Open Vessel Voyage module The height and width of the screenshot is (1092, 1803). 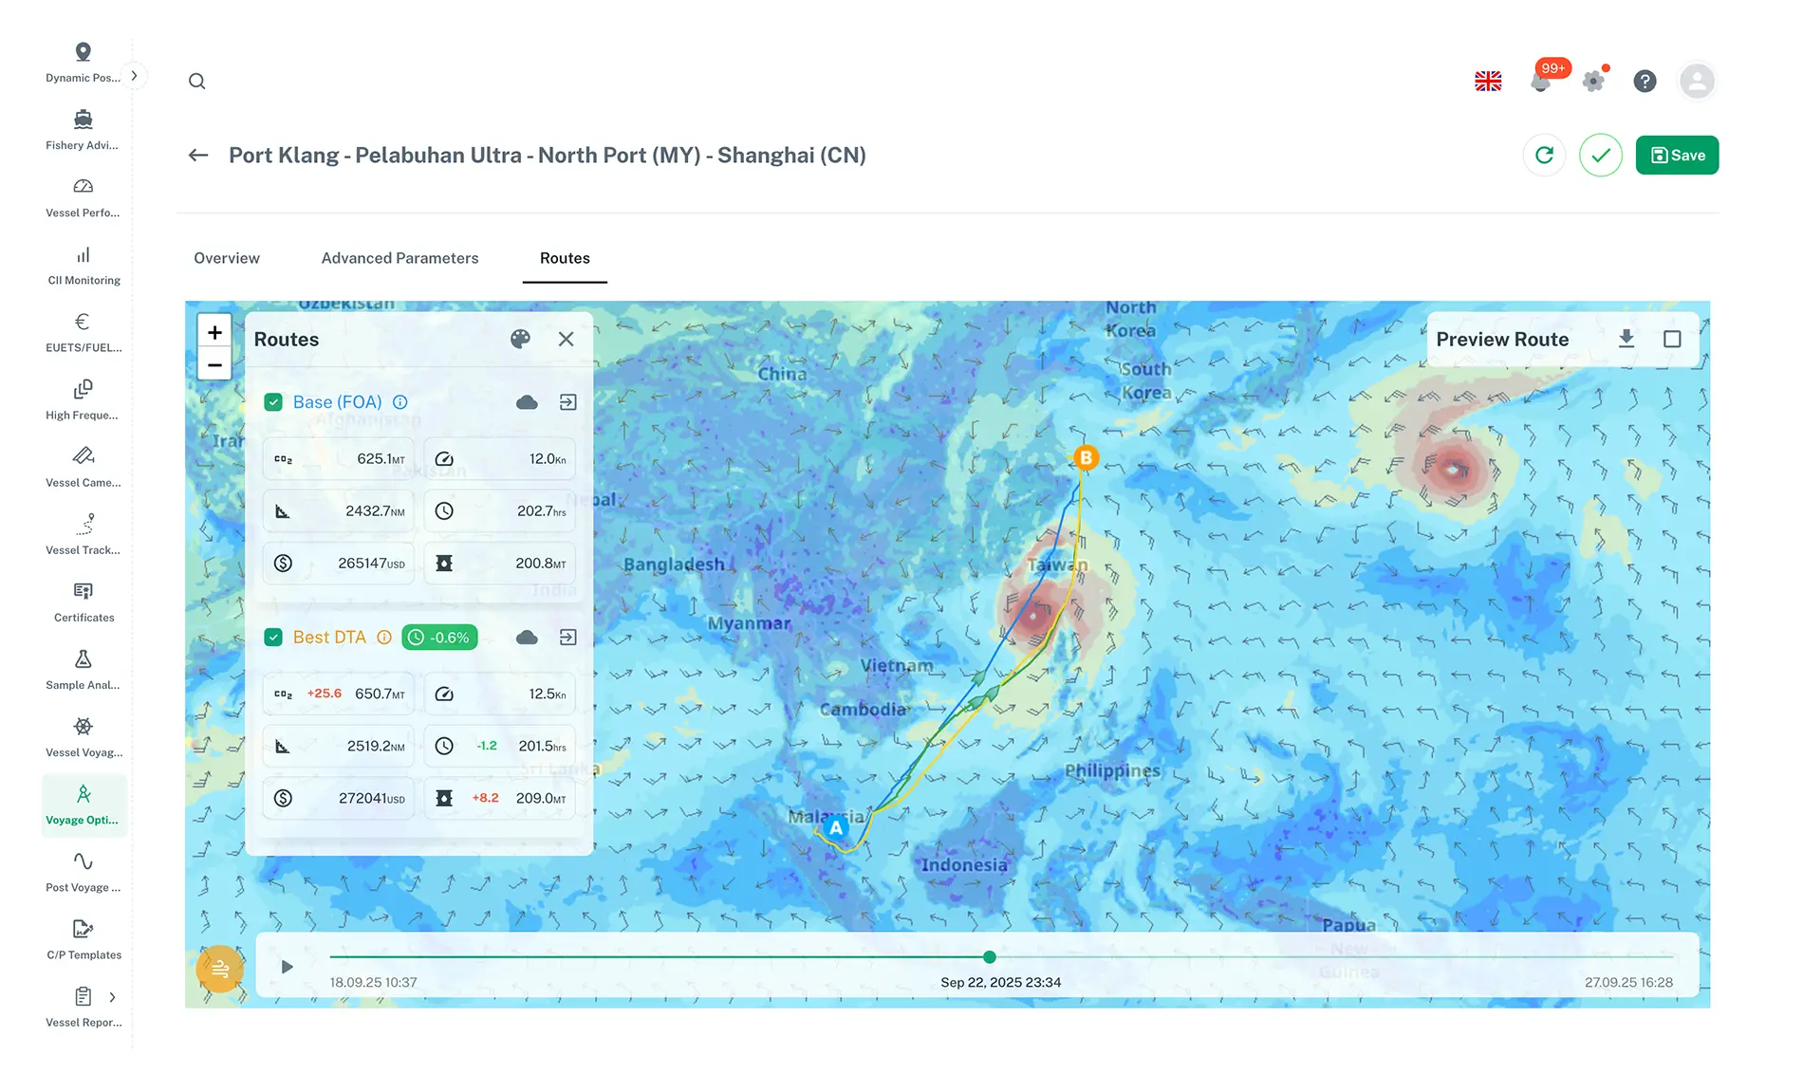(x=84, y=737)
